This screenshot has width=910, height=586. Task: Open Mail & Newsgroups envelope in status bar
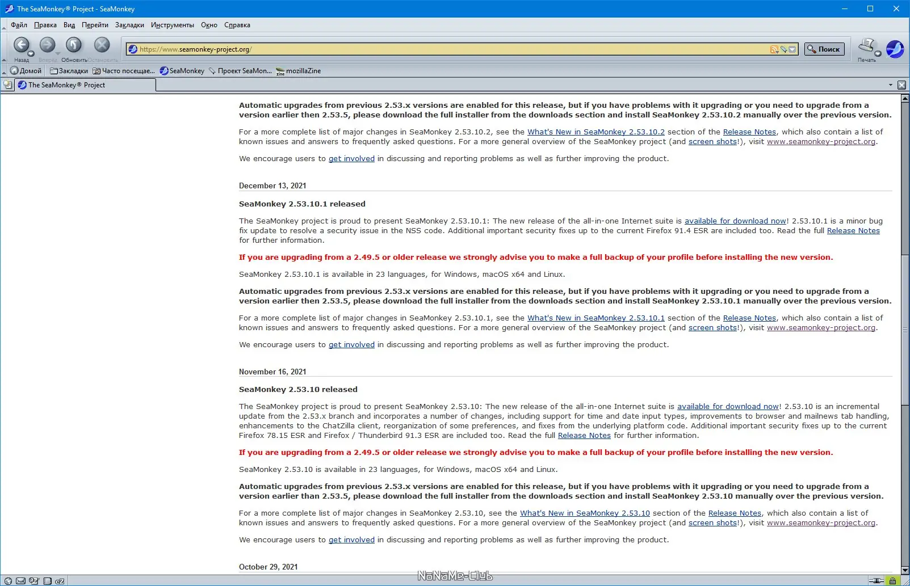(x=21, y=581)
